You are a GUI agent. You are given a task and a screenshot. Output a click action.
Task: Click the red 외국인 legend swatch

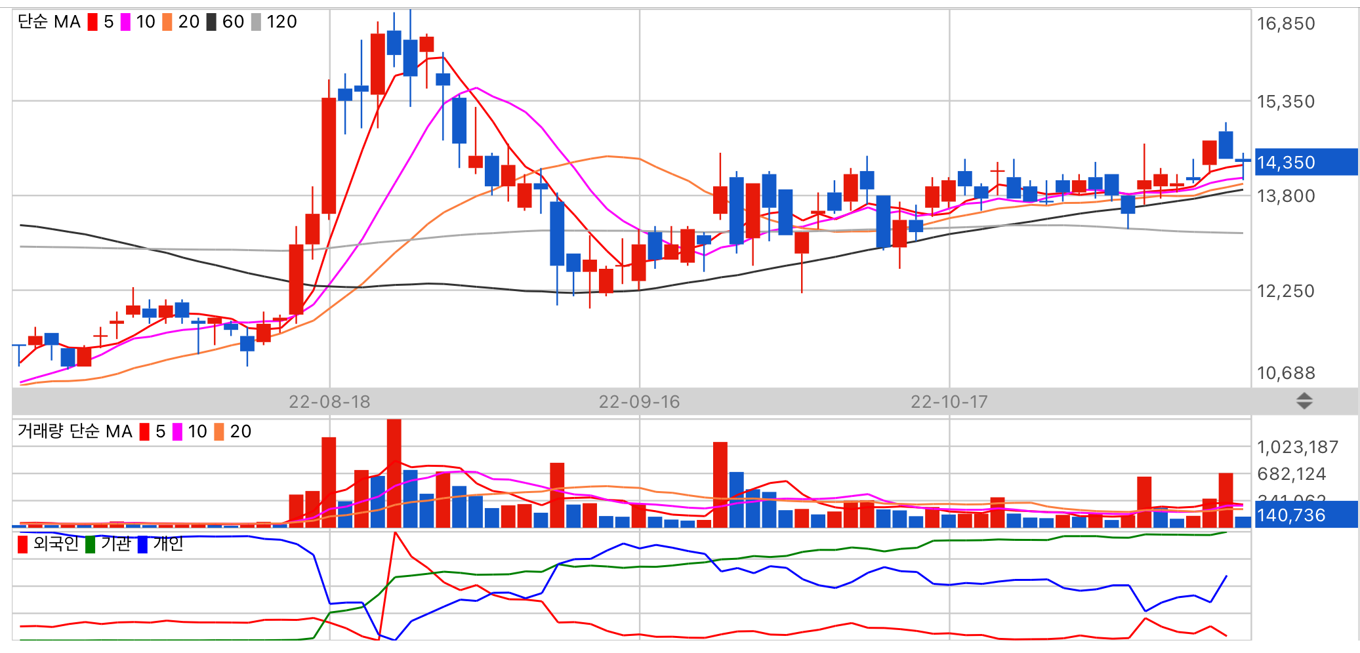point(23,544)
